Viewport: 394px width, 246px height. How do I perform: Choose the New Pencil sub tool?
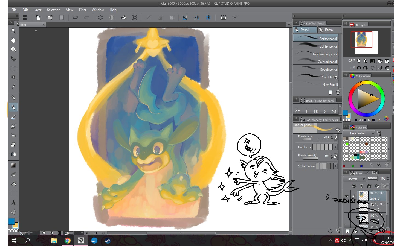click(x=315, y=84)
